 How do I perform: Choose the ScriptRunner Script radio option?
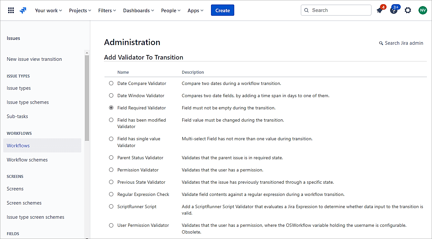pyautogui.click(x=111, y=207)
